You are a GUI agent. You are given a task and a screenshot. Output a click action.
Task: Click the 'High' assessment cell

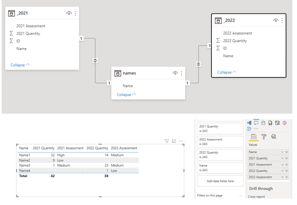[61, 155]
